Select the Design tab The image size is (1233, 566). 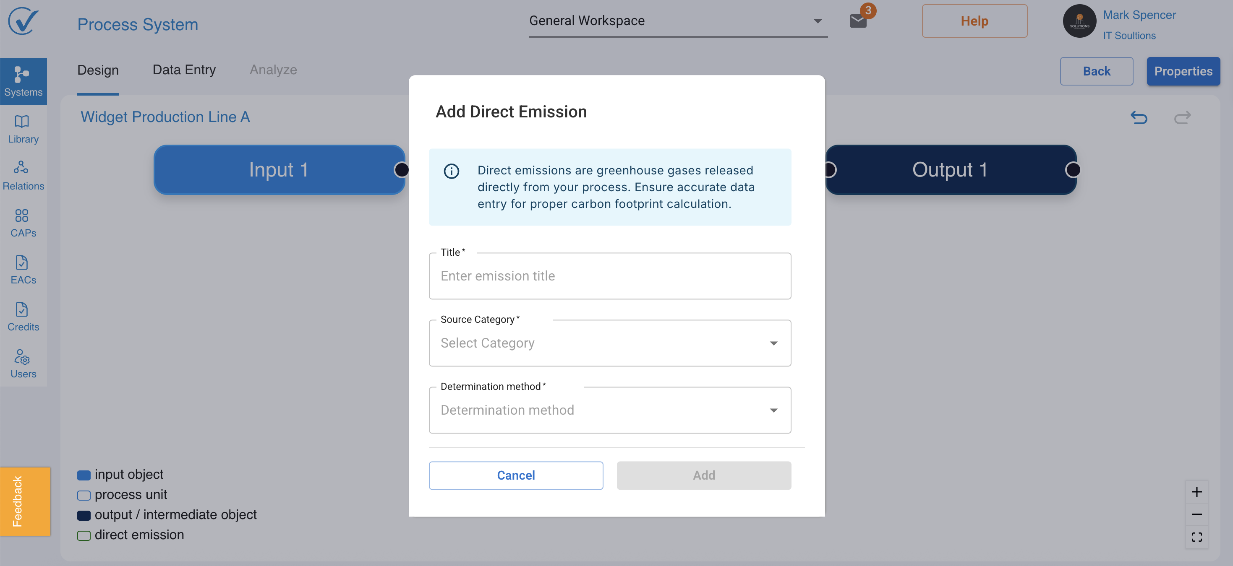click(x=98, y=70)
